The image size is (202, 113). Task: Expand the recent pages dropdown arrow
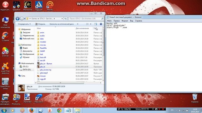click(x=25, y=19)
